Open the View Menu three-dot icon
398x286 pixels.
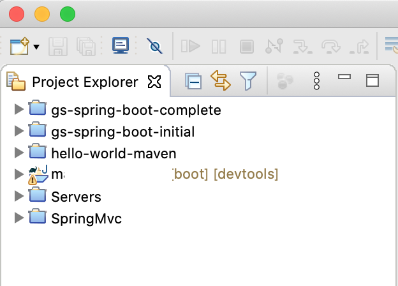pos(316,81)
